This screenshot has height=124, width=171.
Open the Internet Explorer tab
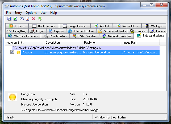pyautogui.click(x=81, y=31)
